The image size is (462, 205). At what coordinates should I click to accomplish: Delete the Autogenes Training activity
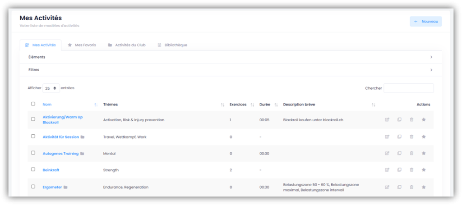[x=411, y=153]
